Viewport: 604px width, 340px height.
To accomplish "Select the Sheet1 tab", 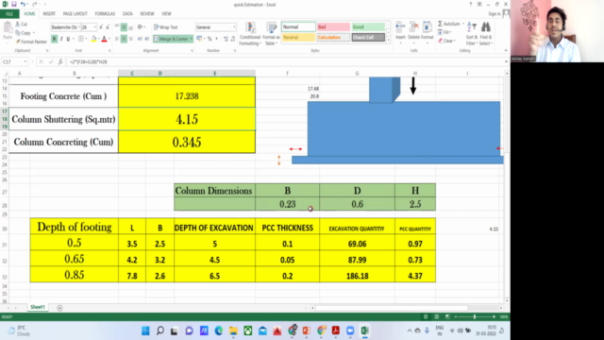I will tap(38, 307).
